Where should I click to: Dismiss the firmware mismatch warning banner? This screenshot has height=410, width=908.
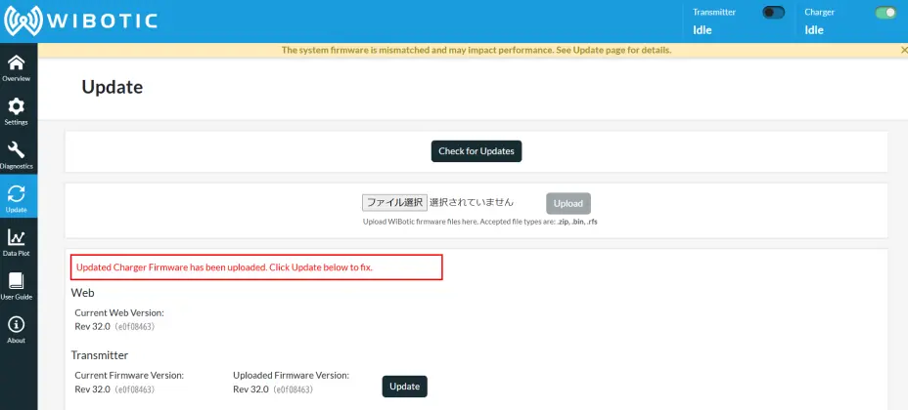903,50
